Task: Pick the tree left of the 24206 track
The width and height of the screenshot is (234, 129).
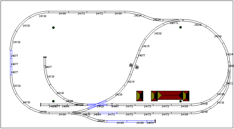Action: 53,101
